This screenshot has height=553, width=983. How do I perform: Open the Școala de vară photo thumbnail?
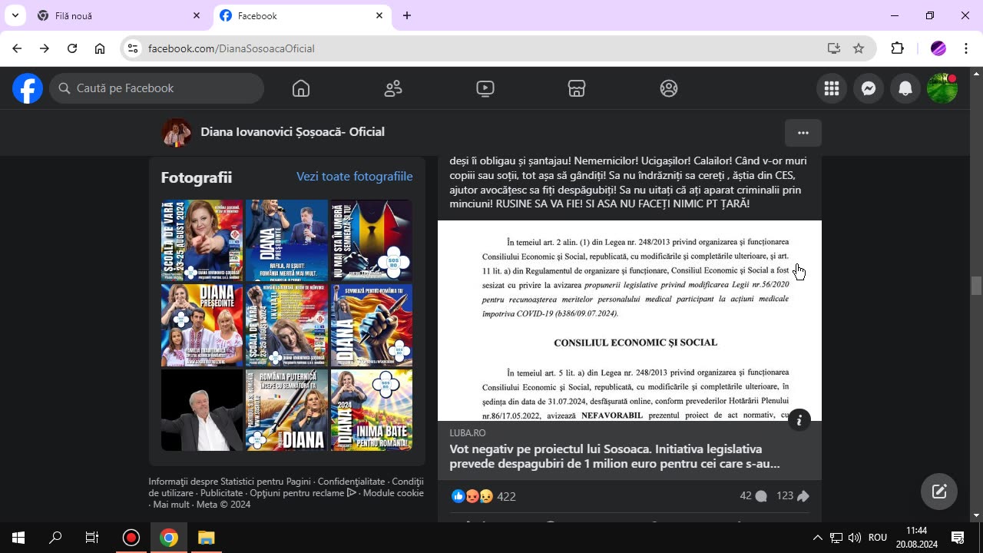pyautogui.click(x=202, y=240)
